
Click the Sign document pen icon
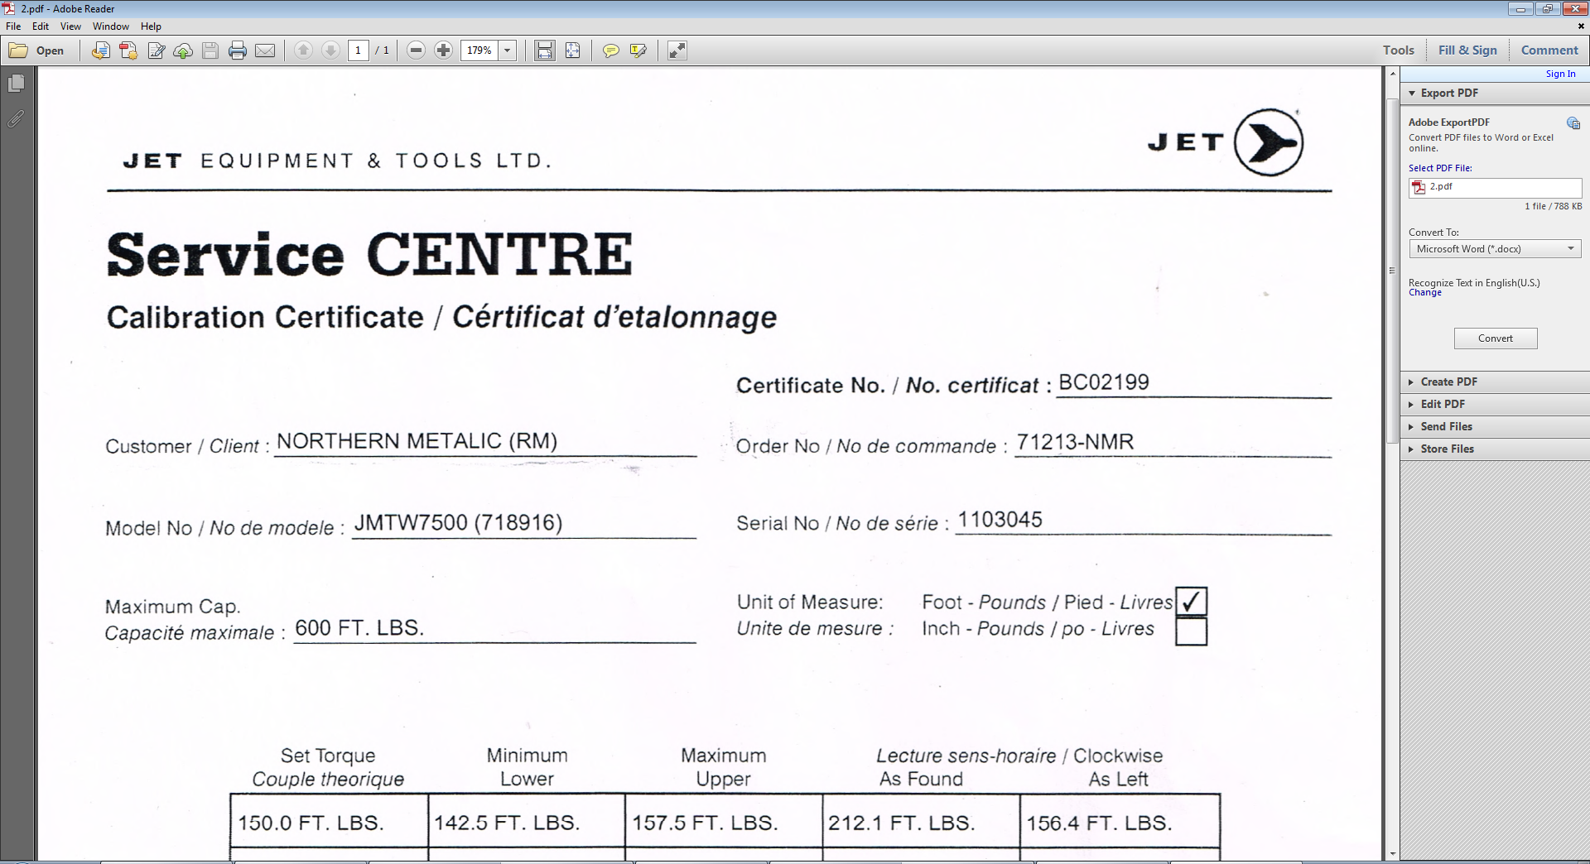[x=156, y=50]
